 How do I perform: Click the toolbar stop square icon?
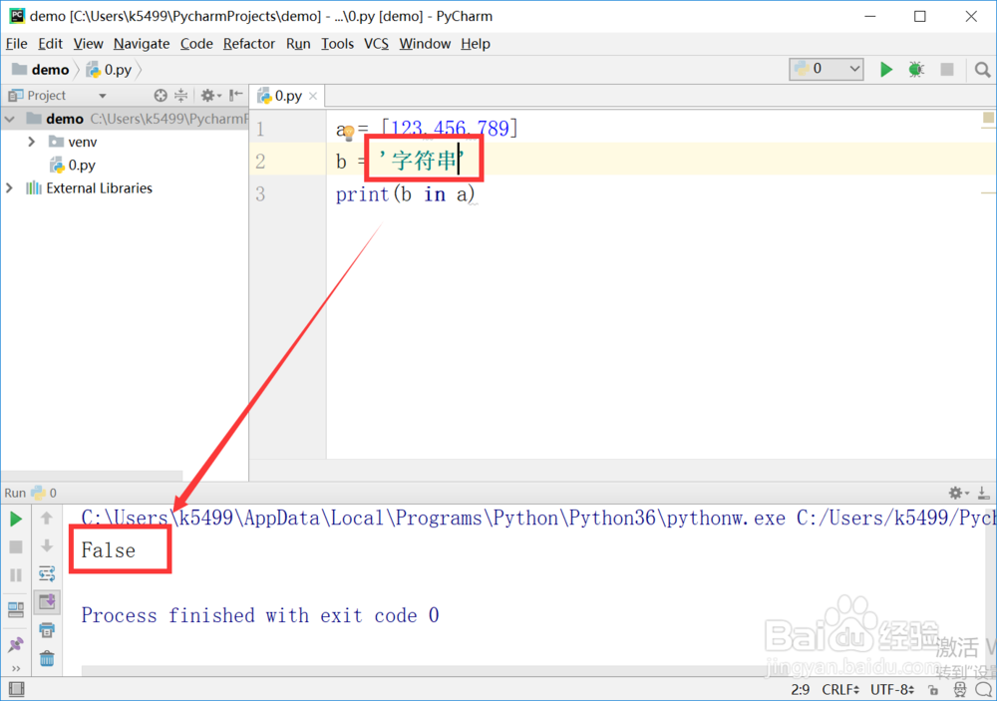tap(947, 70)
